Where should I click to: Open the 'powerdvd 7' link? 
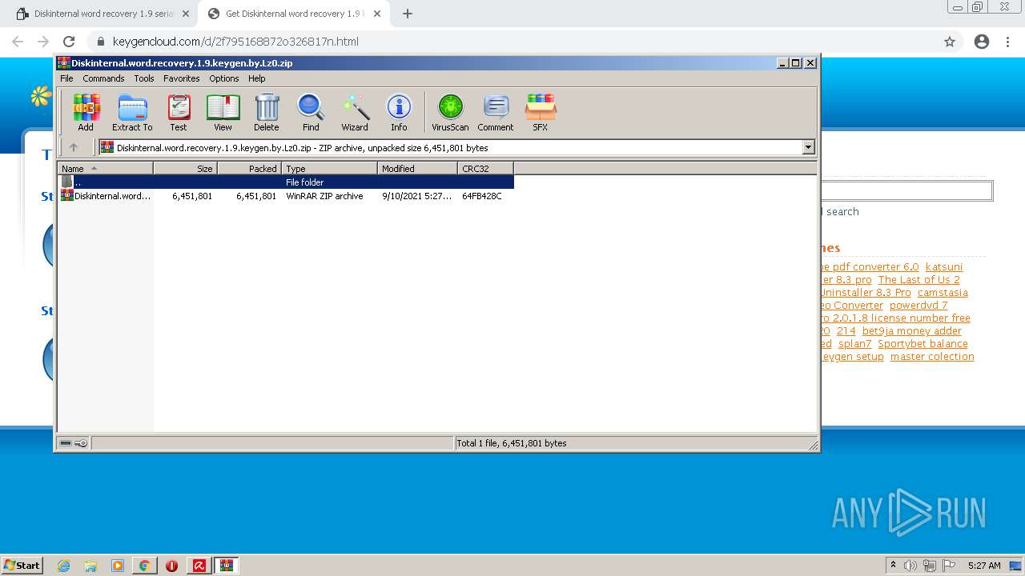[x=918, y=306]
